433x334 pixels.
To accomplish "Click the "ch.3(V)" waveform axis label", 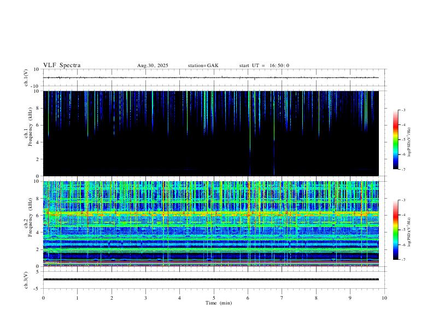I will coord(26,280).
